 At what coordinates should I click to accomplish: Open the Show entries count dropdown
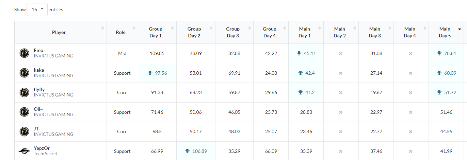[37, 10]
